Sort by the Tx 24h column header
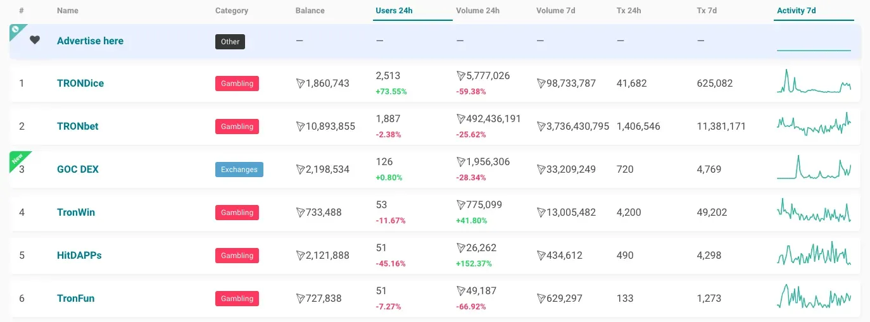 point(629,11)
